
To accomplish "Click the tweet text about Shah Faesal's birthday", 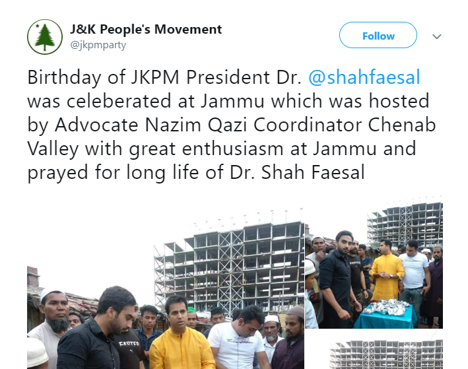I will (x=231, y=125).
